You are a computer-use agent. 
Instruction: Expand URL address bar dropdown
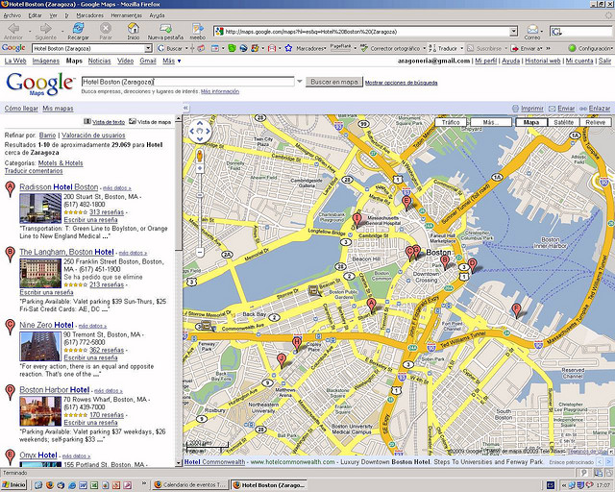point(513,32)
